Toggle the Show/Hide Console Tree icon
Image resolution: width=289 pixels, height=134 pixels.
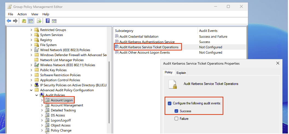tap(31, 21)
